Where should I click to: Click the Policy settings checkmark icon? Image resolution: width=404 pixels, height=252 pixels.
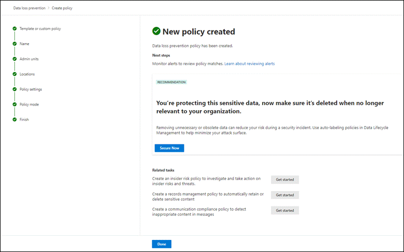pos(15,89)
